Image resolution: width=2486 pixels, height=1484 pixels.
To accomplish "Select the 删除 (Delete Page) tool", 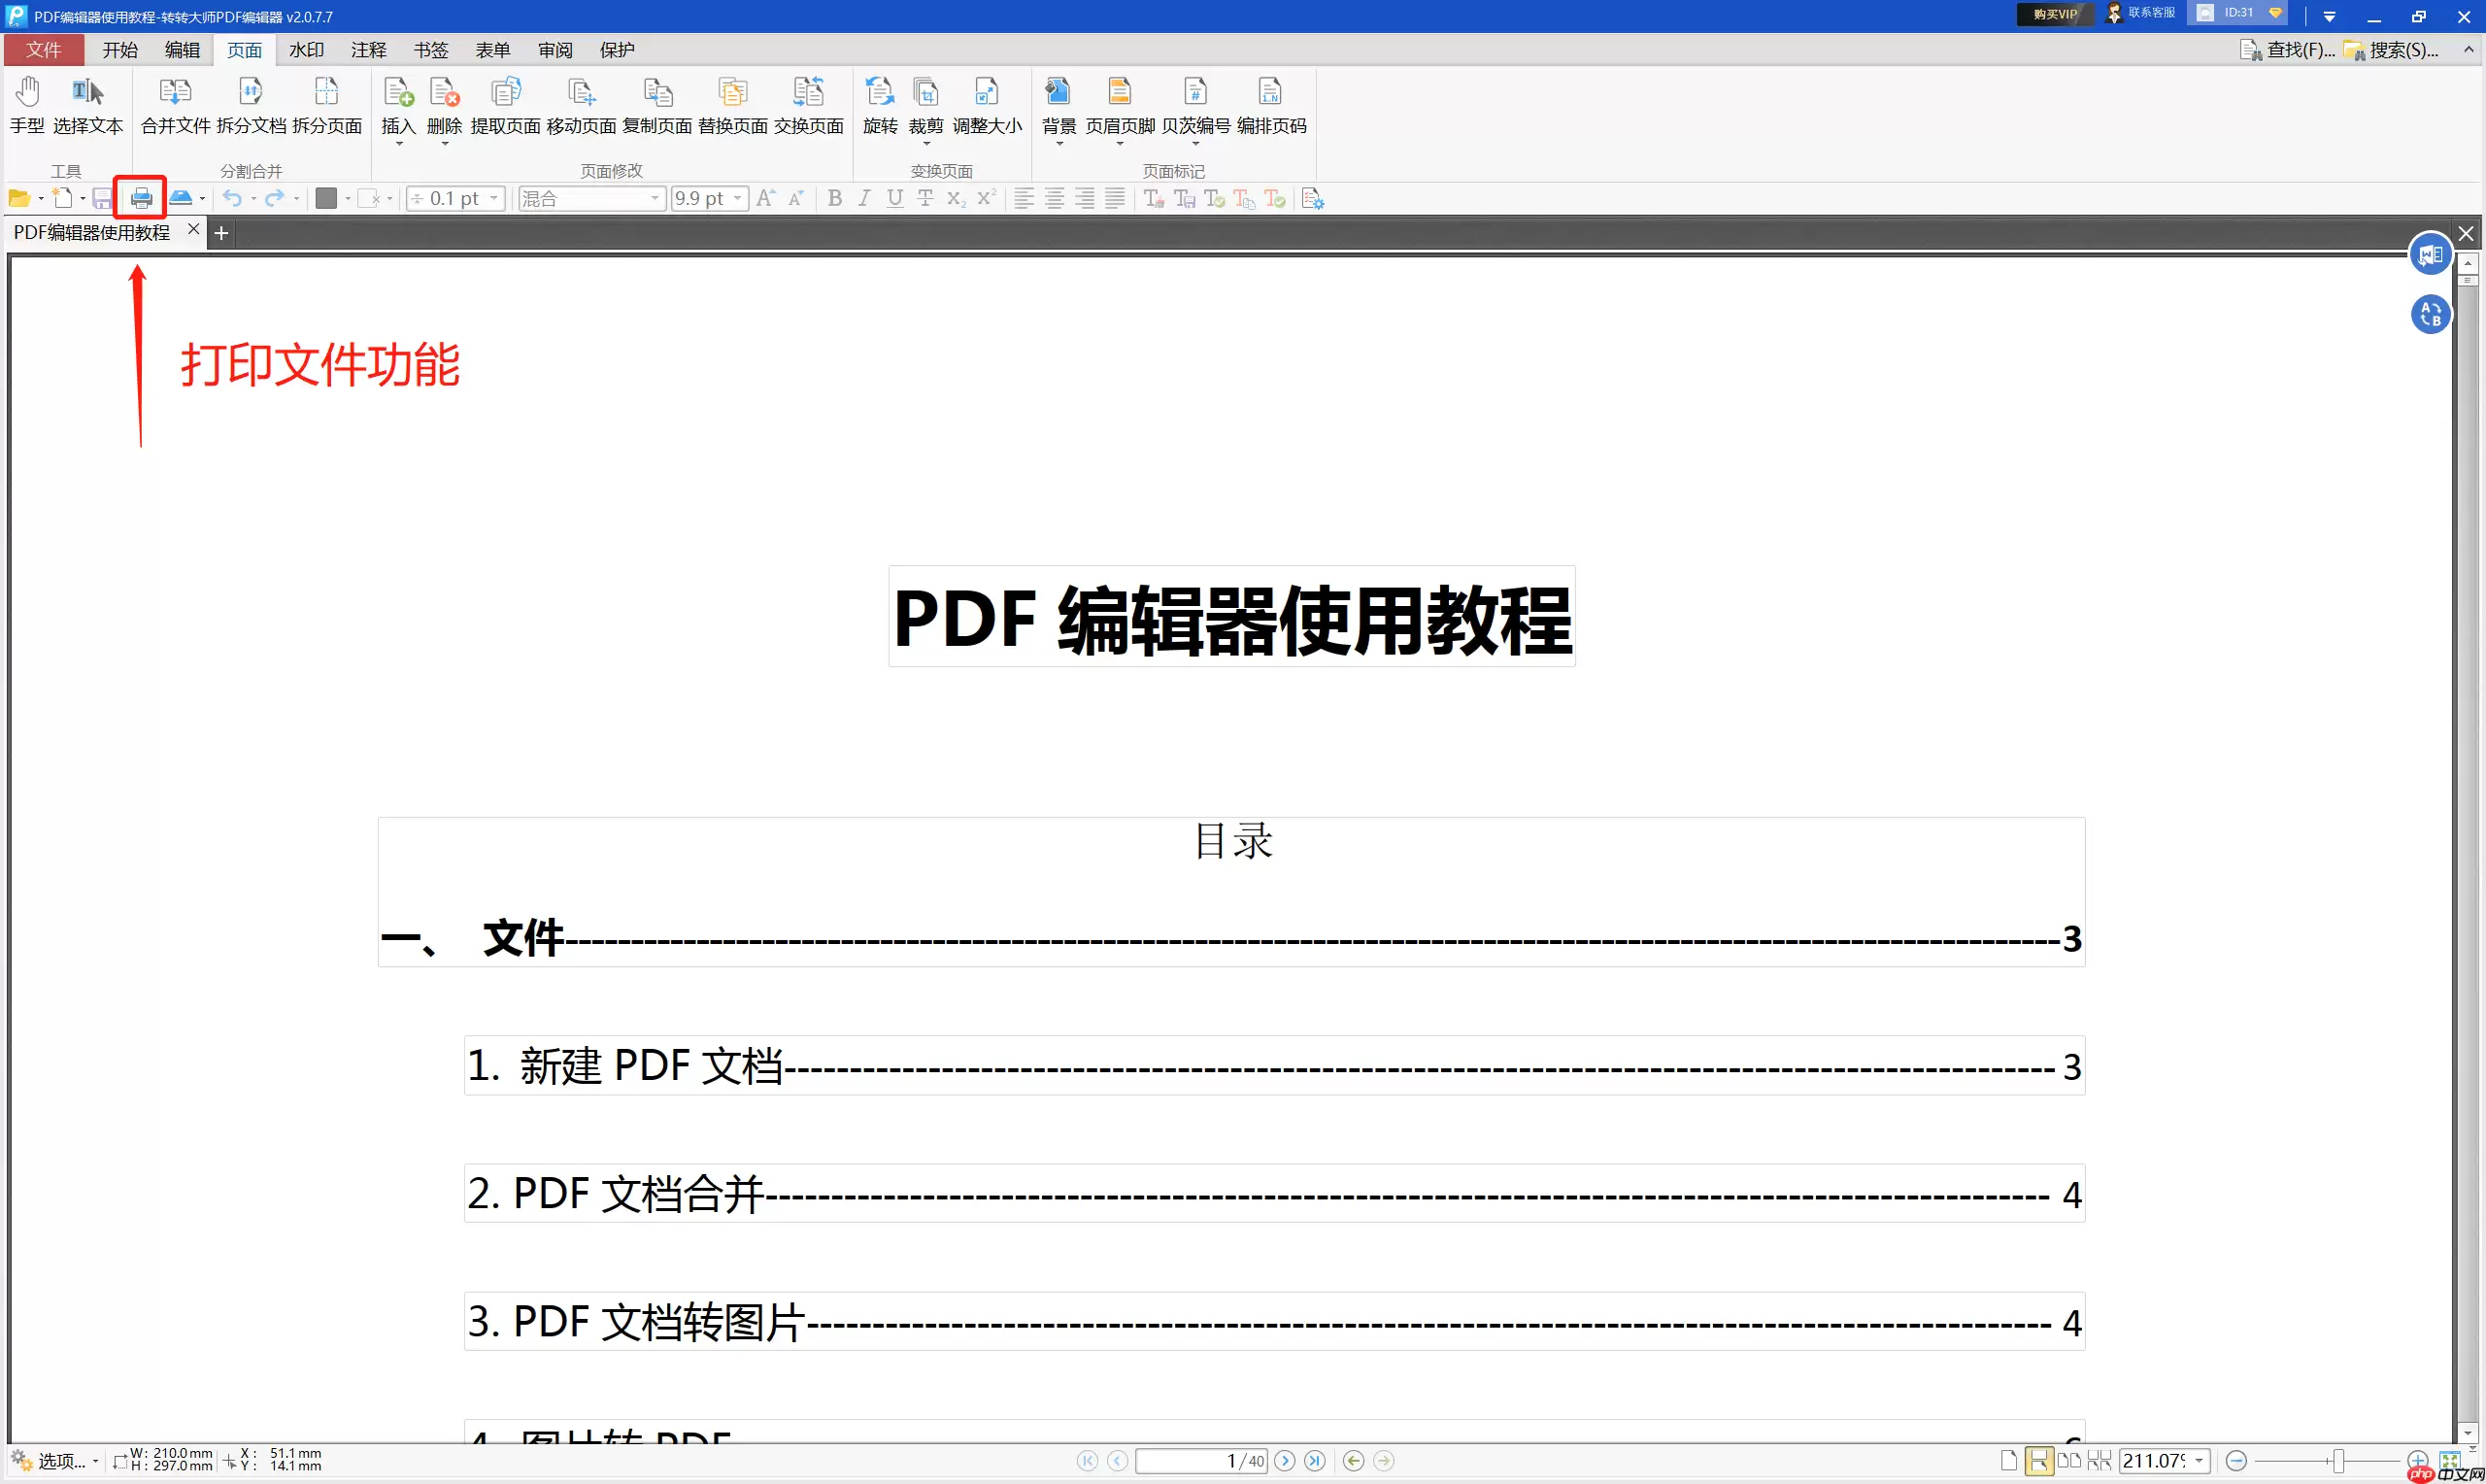I will (443, 105).
